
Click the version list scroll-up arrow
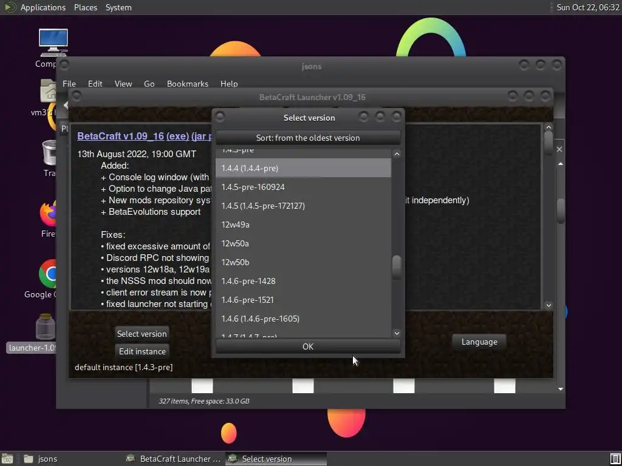click(x=397, y=154)
